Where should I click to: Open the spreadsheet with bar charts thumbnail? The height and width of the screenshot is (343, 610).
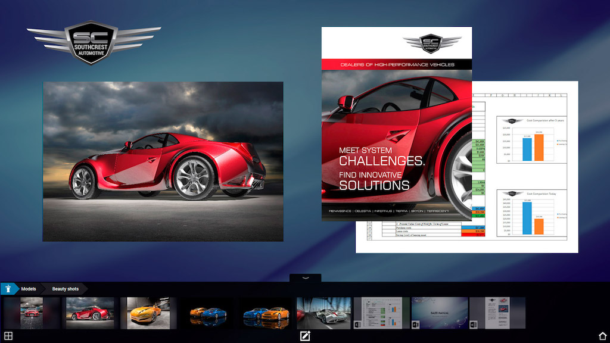tap(382, 313)
